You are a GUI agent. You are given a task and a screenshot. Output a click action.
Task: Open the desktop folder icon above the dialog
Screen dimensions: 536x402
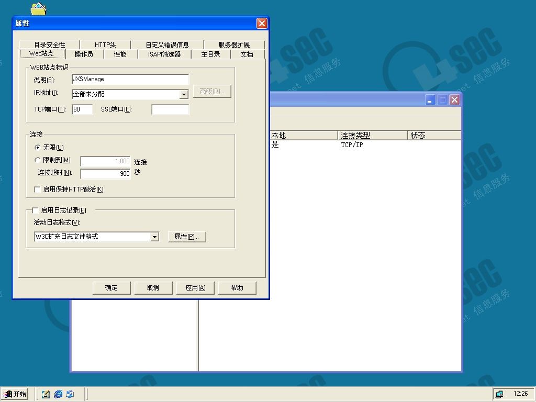click(x=38, y=8)
